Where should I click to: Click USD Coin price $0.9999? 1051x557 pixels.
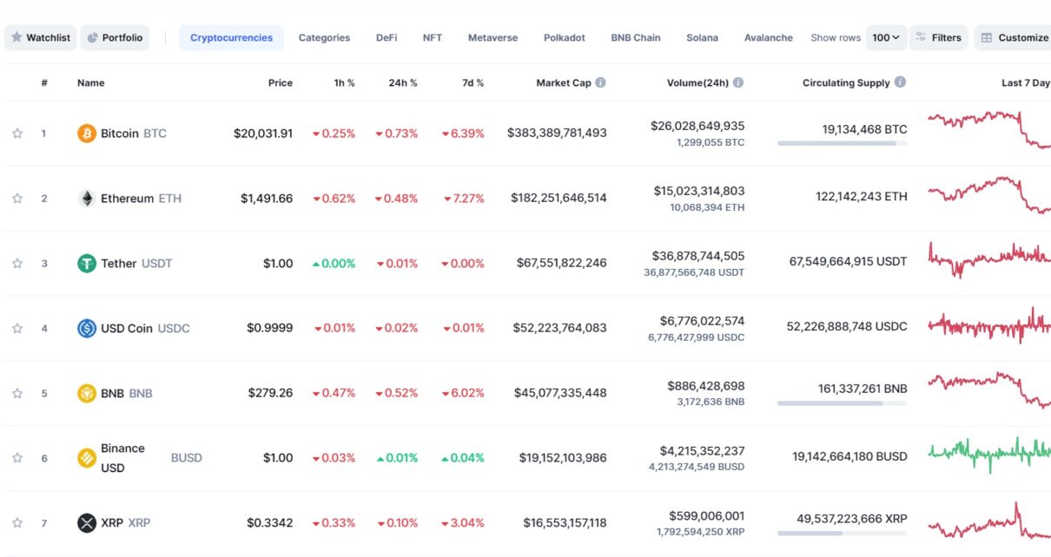click(270, 329)
